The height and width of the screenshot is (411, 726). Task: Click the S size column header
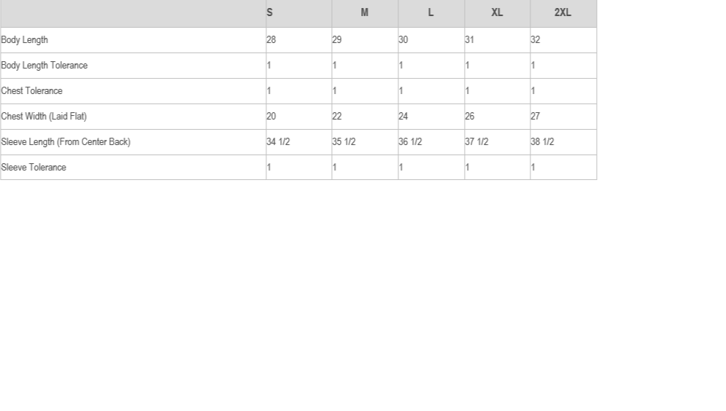pyautogui.click(x=270, y=12)
